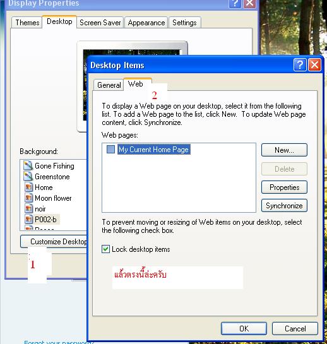
Task: Click the noir background image icon
Action: tap(28, 209)
